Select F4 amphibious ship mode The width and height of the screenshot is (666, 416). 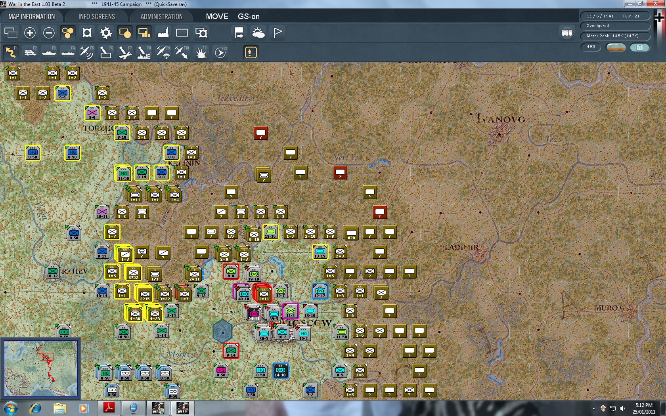pyautogui.click(x=68, y=52)
